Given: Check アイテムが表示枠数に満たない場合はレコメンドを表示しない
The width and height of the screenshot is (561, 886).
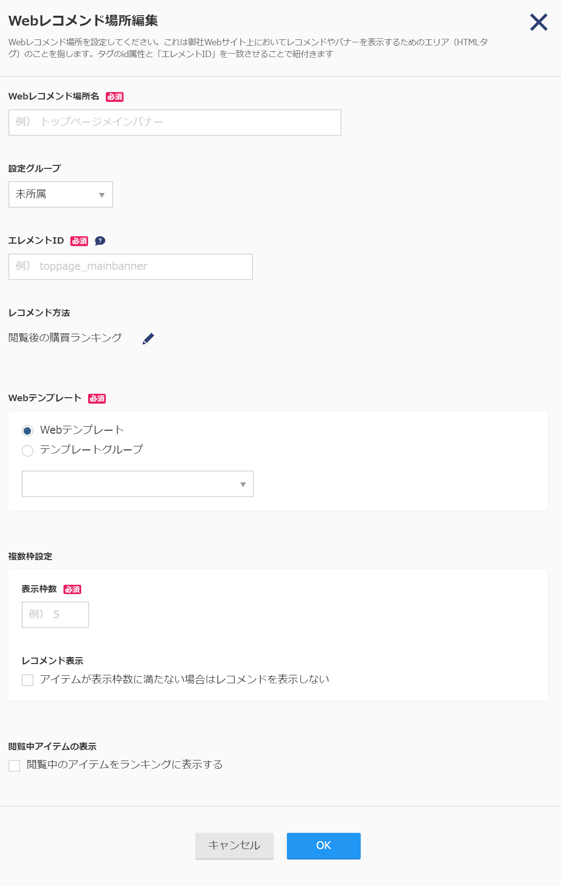Looking at the screenshot, I should (x=28, y=680).
